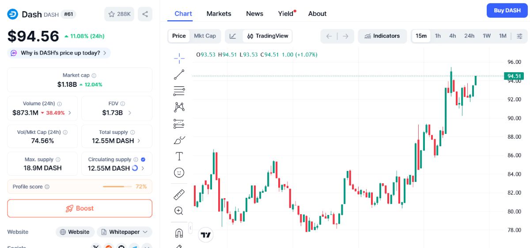Image resolution: width=530 pixels, height=248 pixels.
Task: Expand Volume (24h) details chevron
Action: (70, 113)
